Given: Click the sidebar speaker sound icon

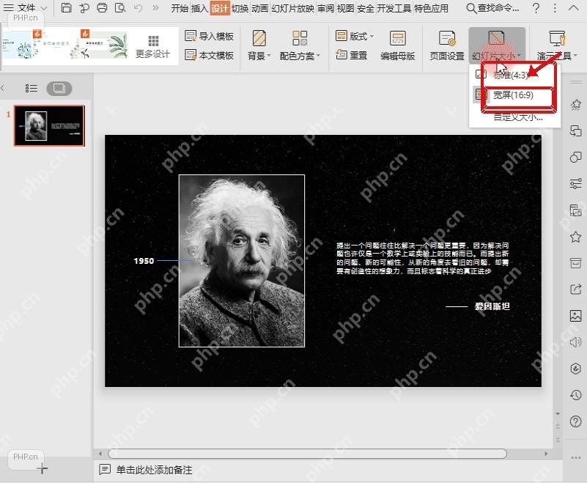Looking at the screenshot, I should (576, 342).
